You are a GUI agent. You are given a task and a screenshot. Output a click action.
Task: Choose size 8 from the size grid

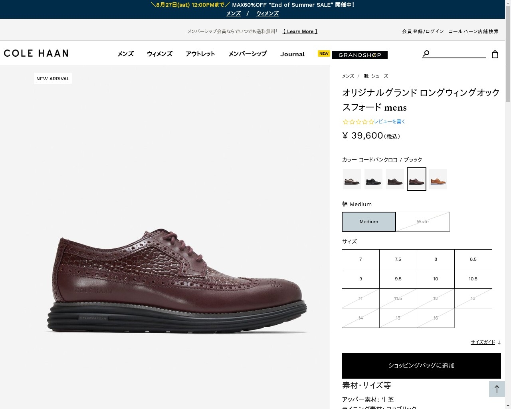pyautogui.click(x=436, y=259)
